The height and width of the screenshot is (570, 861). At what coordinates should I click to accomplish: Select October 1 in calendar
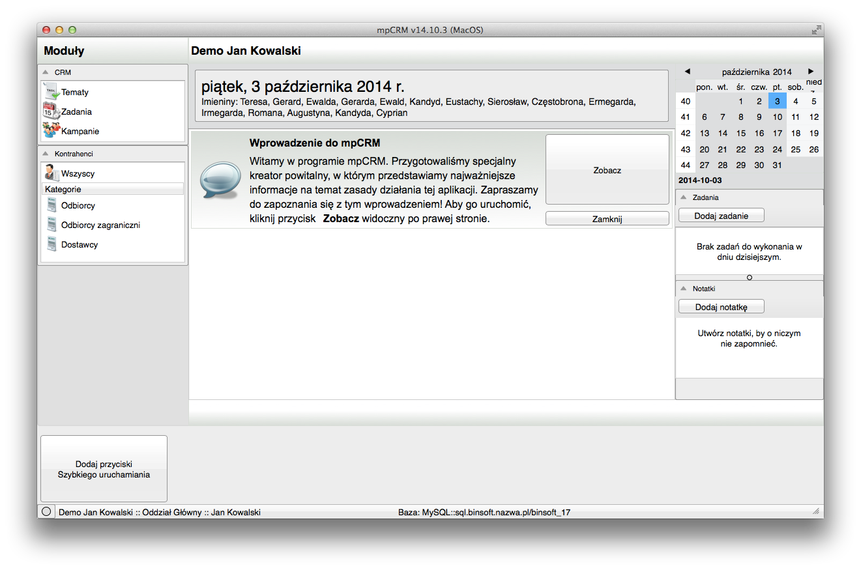click(x=741, y=101)
